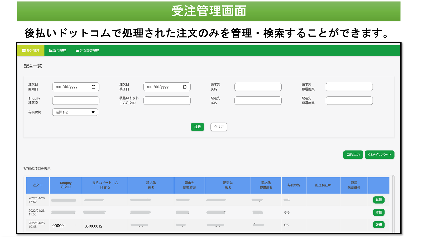The height and width of the screenshot is (237, 422).
Task: Click the date 2022/04/26 10:48
Action: 37,225
